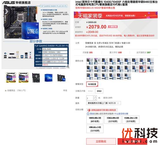The image size is (160, 145).
Task: Click the red Huabei installment logo icon
Action: coord(89,110)
